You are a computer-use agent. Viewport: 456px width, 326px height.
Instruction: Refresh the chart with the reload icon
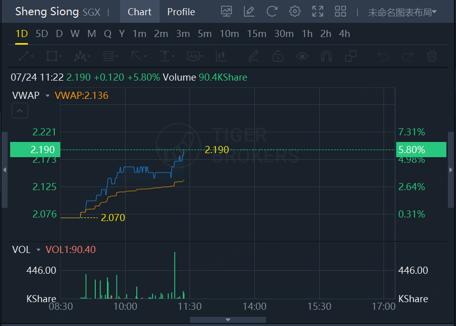point(272,12)
